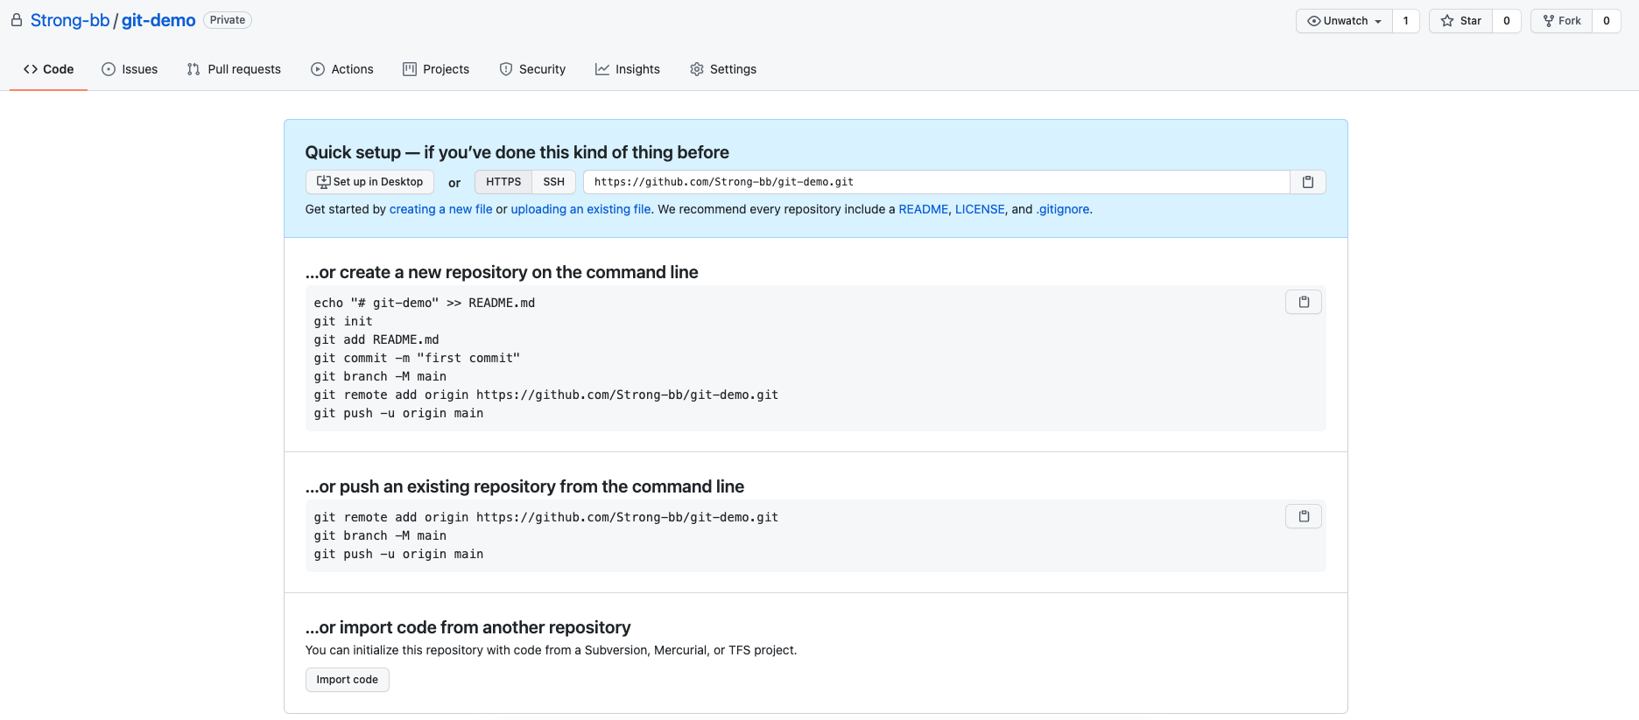This screenshot has width=1639, height=720.
Task: Copy the new repository command block
Action: click(x=1303, y=302)
